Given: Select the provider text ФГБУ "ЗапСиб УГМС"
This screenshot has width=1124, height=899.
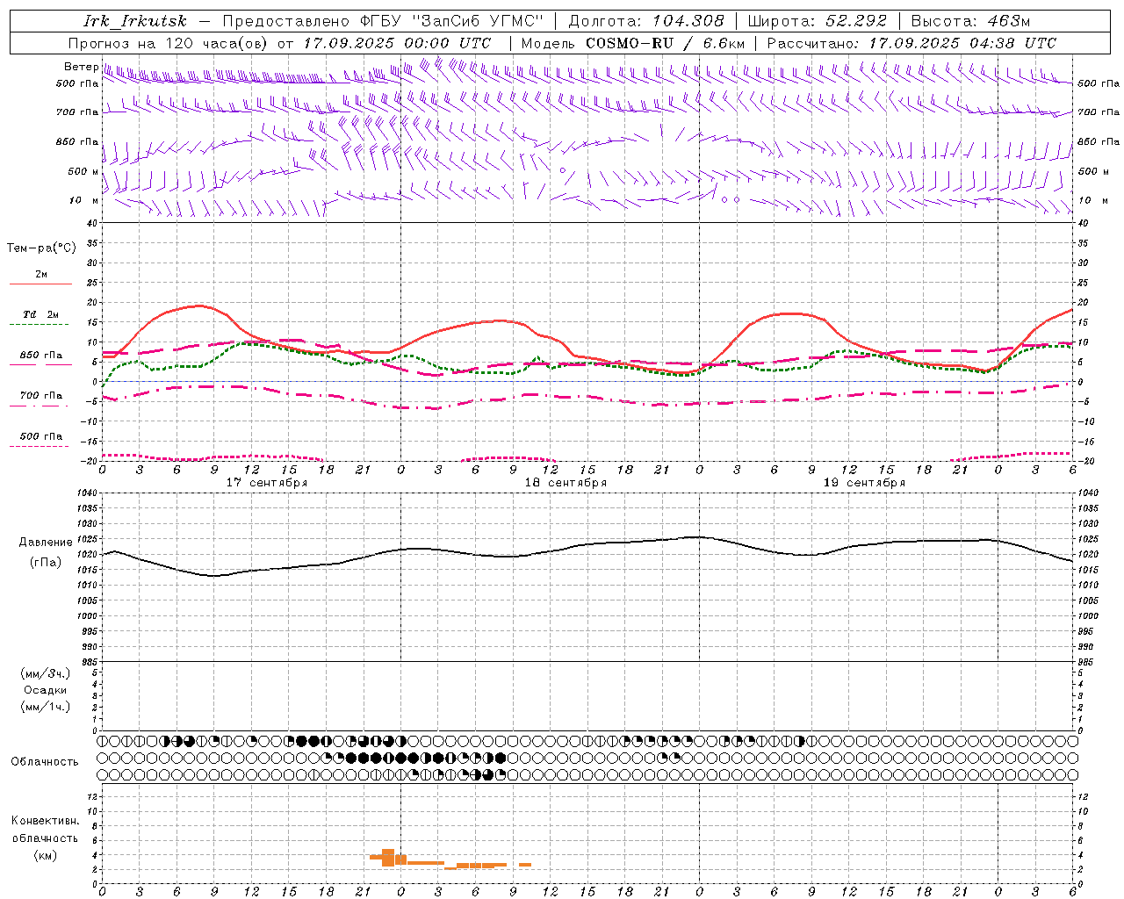Looking at the screenshot, I should pos(451,21).
